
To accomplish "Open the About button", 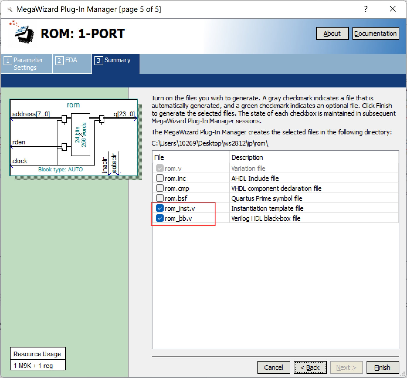I will (332, 33).
